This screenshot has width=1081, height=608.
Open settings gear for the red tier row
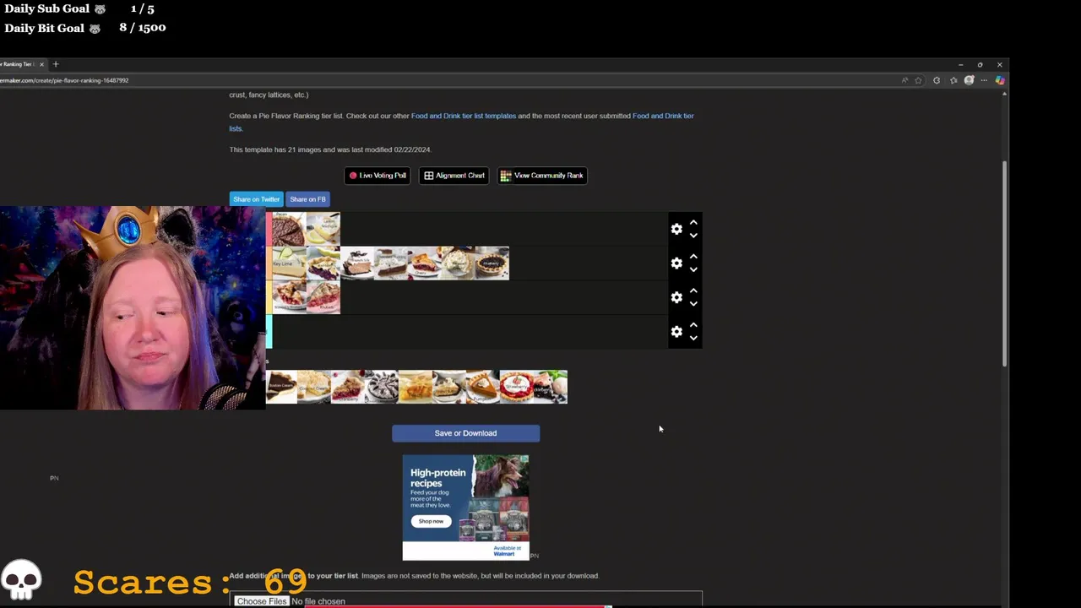[x=676, y=229]
